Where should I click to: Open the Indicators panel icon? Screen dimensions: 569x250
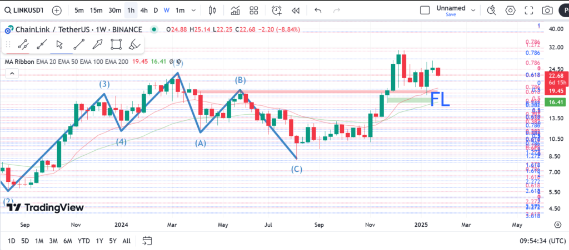(235, 10)
